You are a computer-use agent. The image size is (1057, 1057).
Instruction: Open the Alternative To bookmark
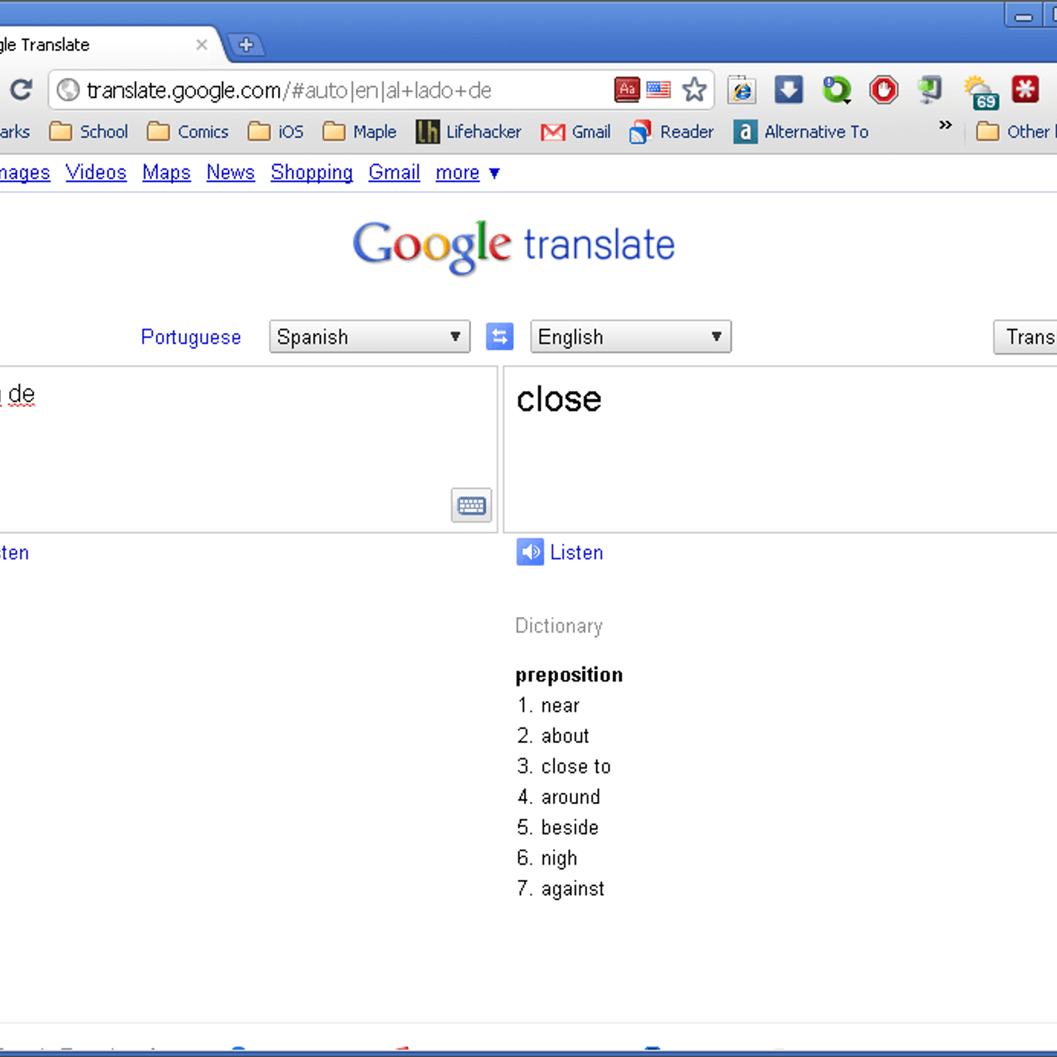(801, 131)
